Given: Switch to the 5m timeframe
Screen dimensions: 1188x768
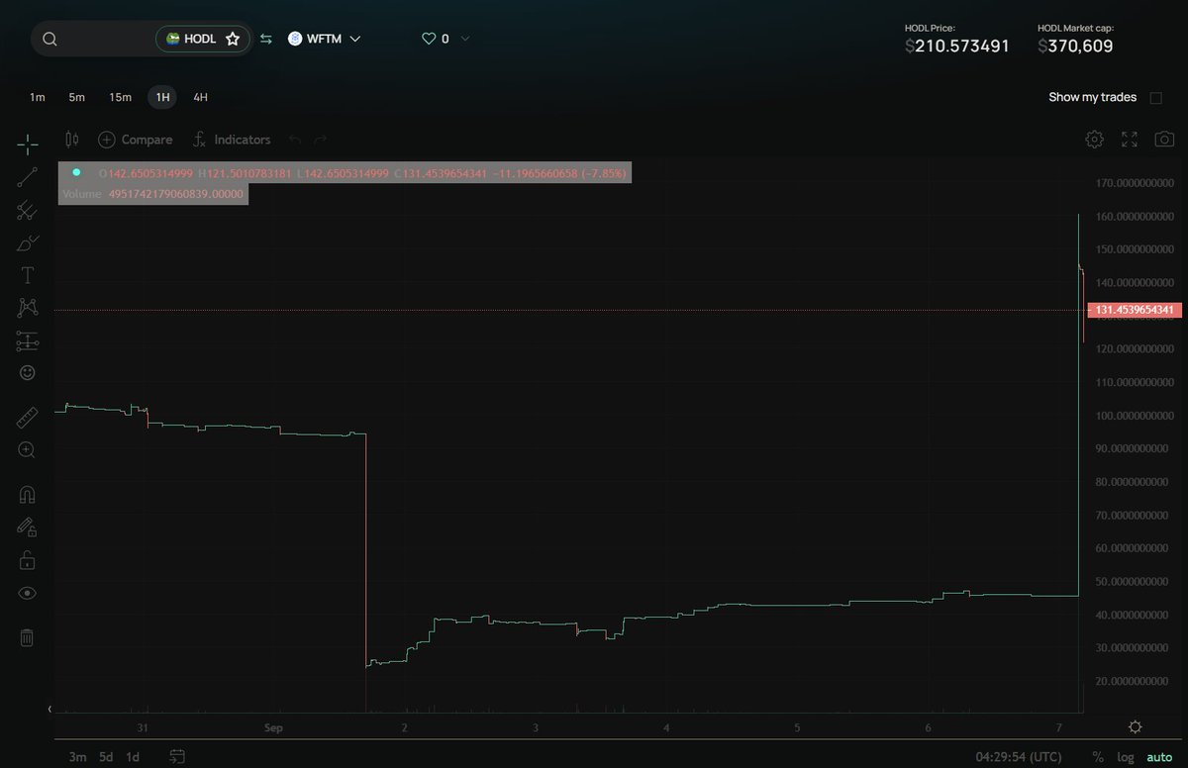Looking at the screenshot, I should pos(76,97).
